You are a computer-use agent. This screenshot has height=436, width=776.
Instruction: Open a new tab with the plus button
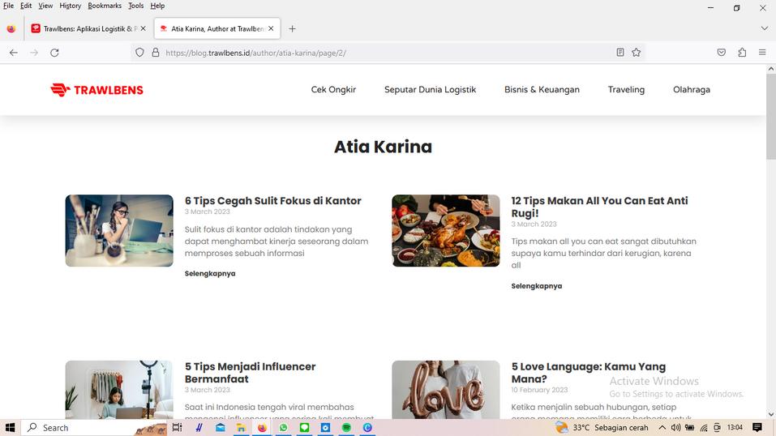tap(292, 28)
